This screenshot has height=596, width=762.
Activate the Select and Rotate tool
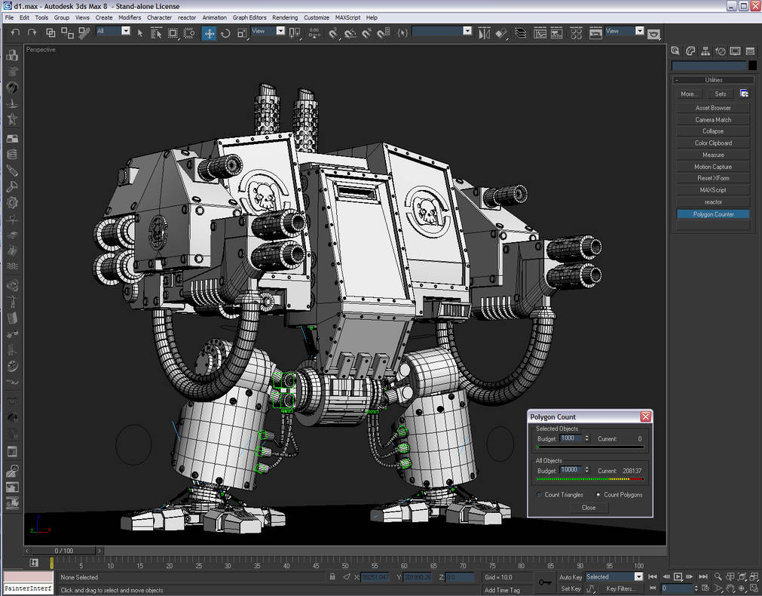click(x=225, y=33)
